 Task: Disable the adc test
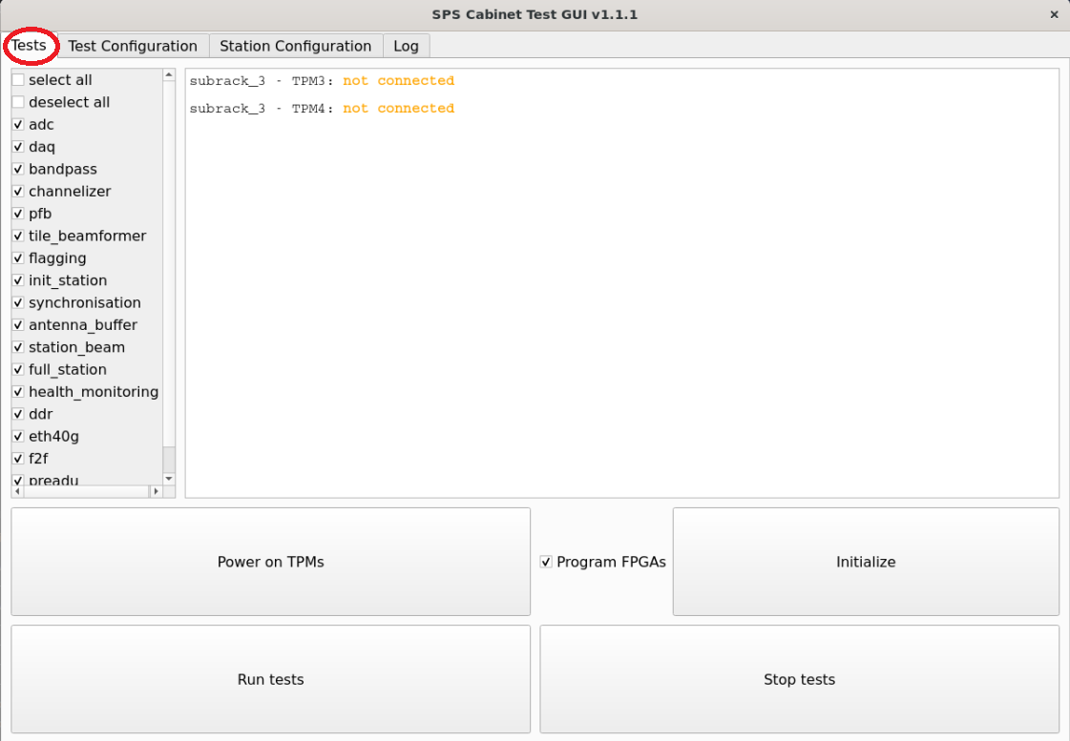17,124
